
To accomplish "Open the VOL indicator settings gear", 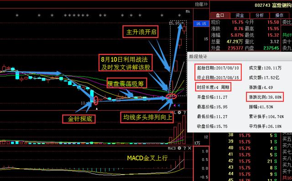I will tap(179, 112).
